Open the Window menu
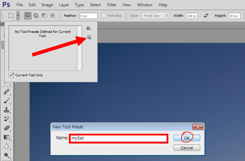245x161 pixels. pos(145,5)
